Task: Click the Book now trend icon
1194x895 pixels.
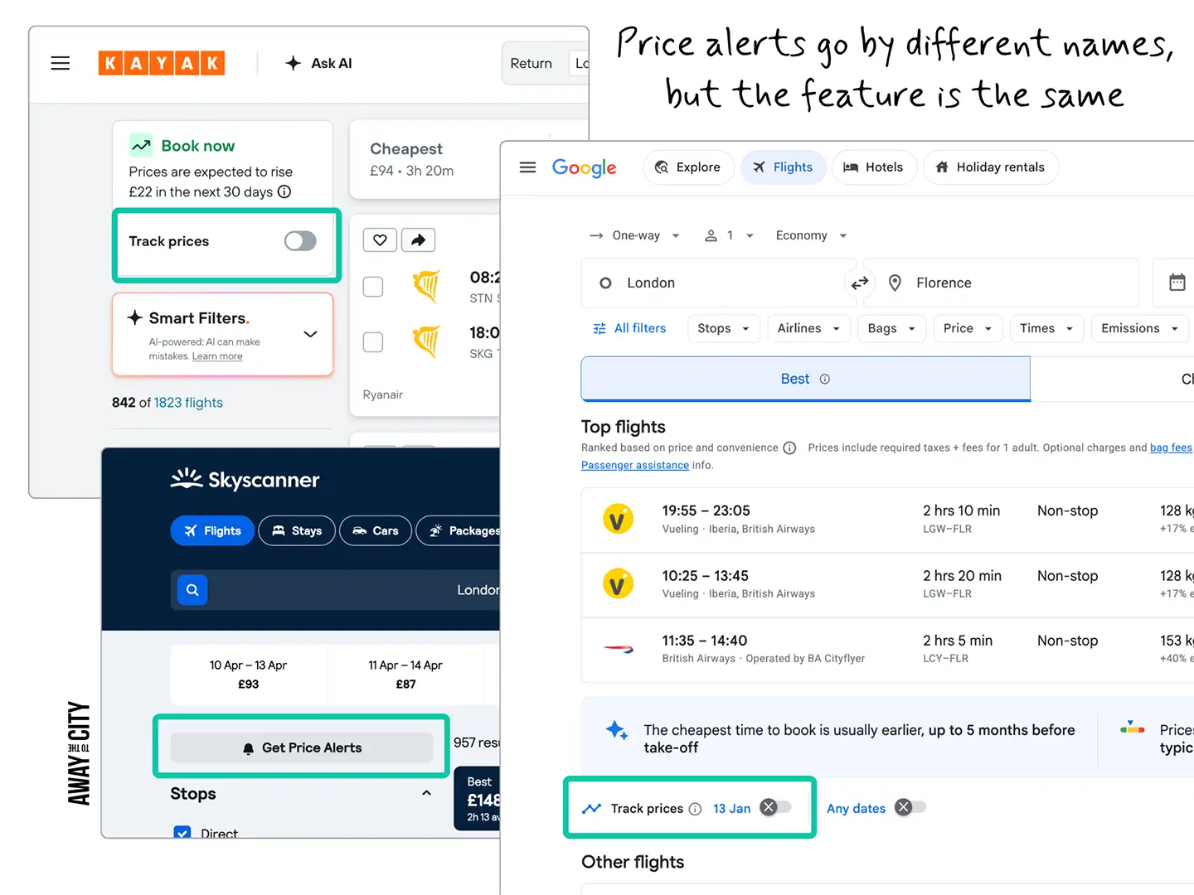Action: click(x=141, y=146)
